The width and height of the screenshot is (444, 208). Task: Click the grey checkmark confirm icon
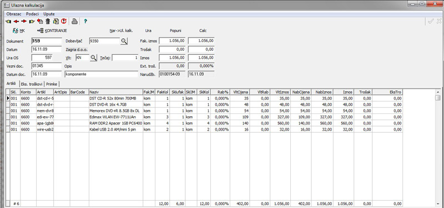pos(431,21)
